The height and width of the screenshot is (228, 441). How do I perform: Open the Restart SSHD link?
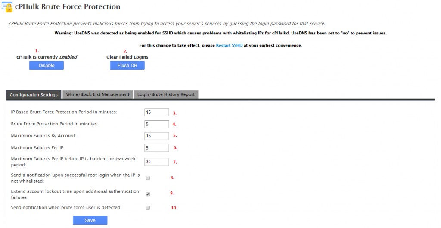[229, 45]
